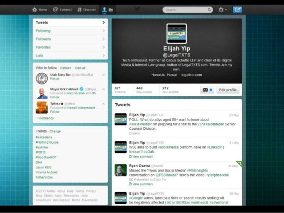Viewport: 284px width, 213px height.
Task: Dismiss the Tyfferz suggestion
Action: pyautogui.click(x=103, y=104)
